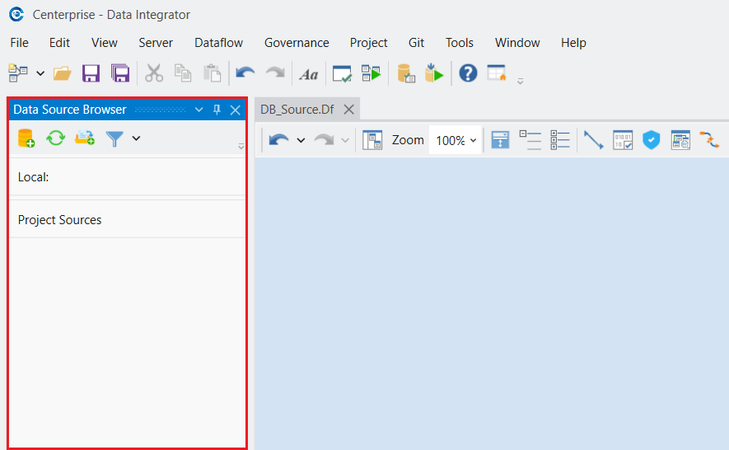Viewport: 729px width, 450px height.
Task: Click the Cut scissors icon
Action: coord(154,73)
